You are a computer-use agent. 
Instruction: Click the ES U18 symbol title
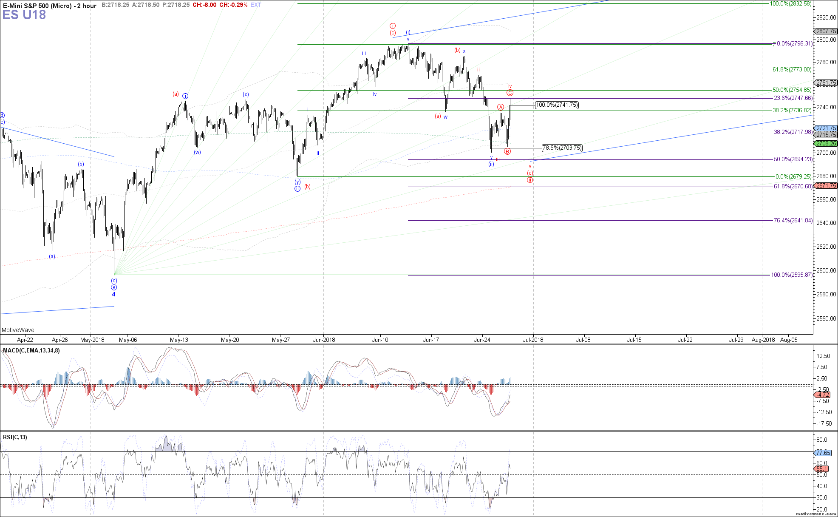pos(24,15)
